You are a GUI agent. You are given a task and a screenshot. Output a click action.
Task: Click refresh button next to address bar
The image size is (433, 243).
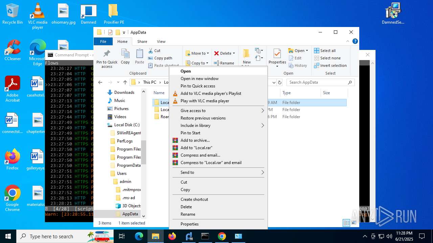tap(280, 82)
